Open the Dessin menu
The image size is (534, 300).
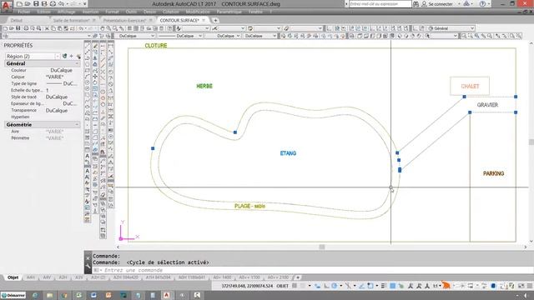click(149, 12)
